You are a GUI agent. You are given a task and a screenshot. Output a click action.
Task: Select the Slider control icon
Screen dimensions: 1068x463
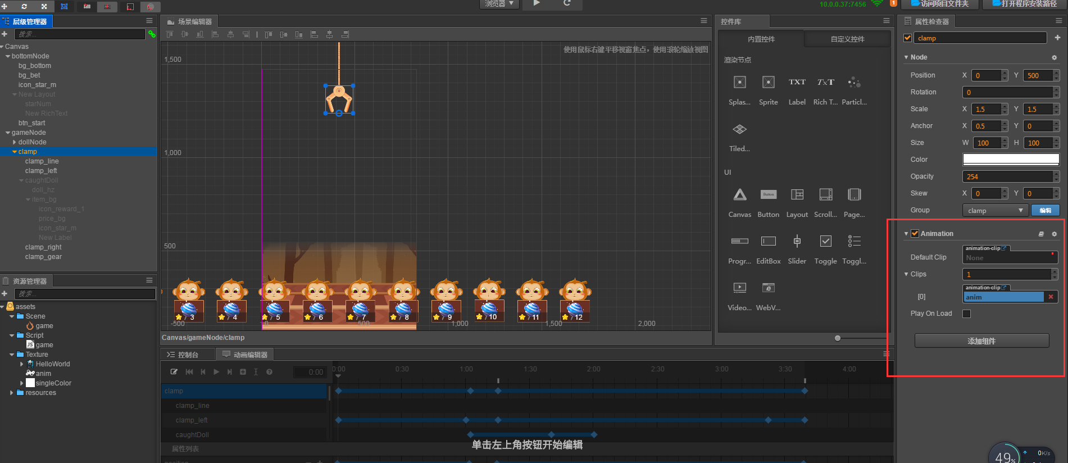point(797,242)
